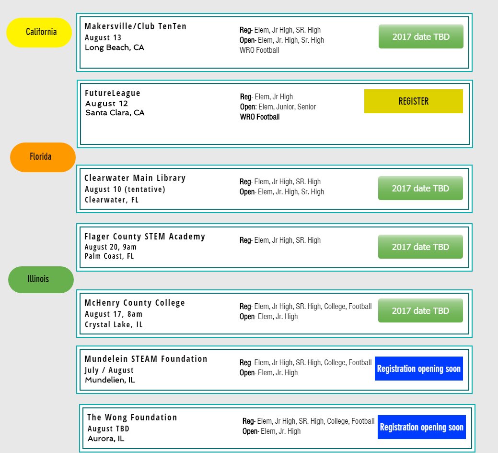
Task: Click the Long Beach, CA location
Action: pyautogui.click(x=115, y=48)
